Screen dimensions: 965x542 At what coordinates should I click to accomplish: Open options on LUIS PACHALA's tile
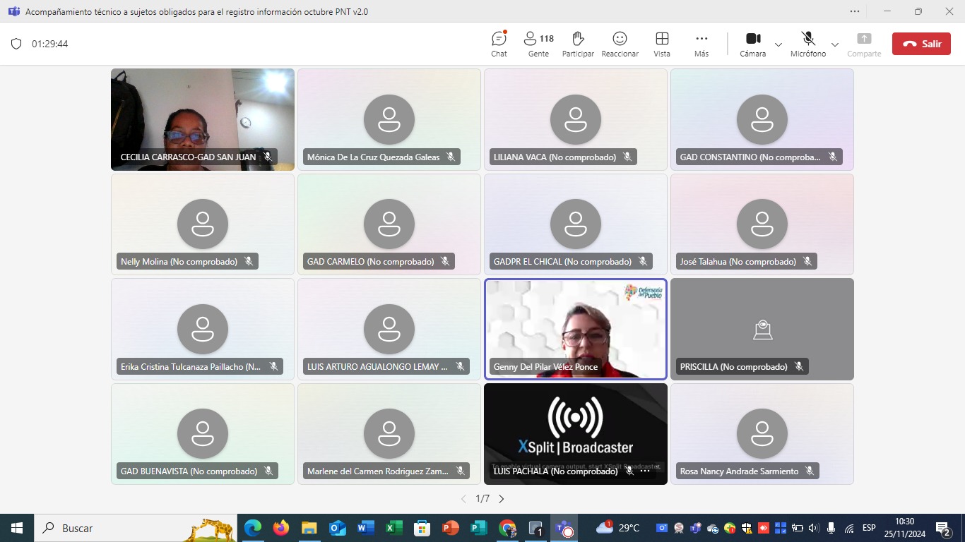(644, 471)
